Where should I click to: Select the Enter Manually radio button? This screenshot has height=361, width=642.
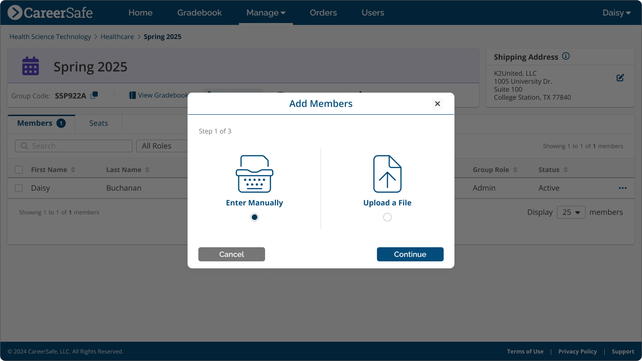click(254, 217)
